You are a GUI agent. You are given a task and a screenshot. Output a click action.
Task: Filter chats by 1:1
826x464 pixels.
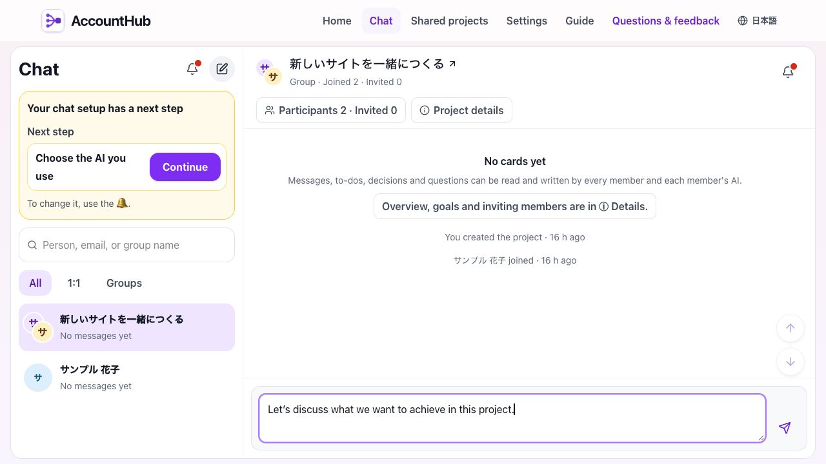coord(74,283)
